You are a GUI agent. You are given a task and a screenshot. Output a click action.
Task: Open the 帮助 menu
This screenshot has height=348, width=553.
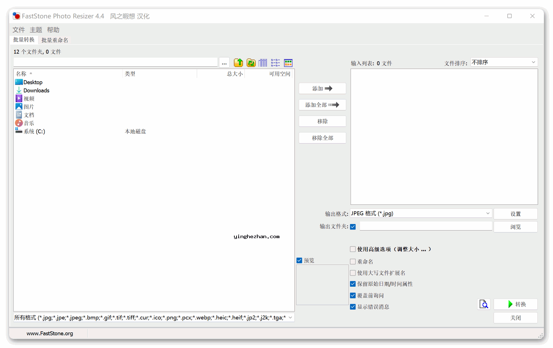pyautogui.click(x=53, y=30)
